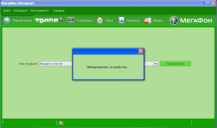This screenshot has width=217, height=128.
Task: Click the Подключить connect button
Action: [175, 64]
